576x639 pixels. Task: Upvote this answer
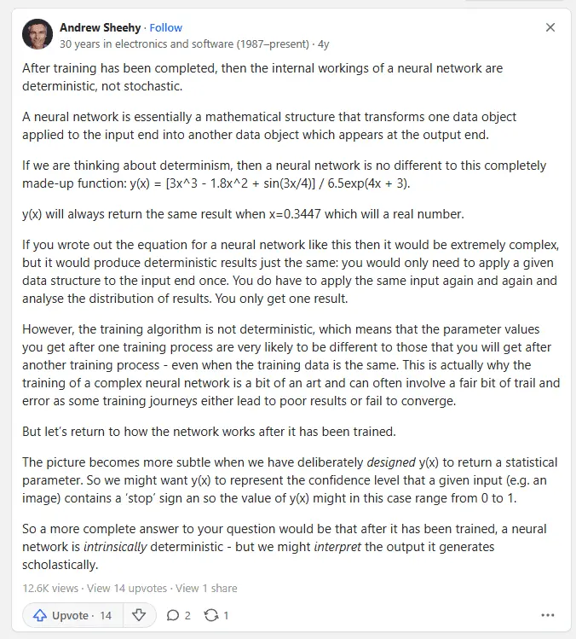pos(72,615)
